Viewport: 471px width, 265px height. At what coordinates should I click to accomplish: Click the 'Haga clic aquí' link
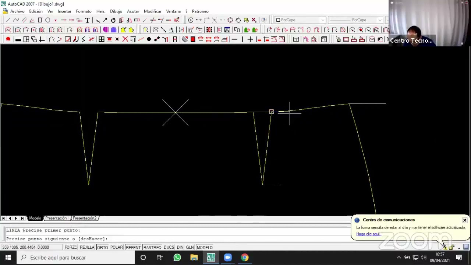[x=368, y=234]
